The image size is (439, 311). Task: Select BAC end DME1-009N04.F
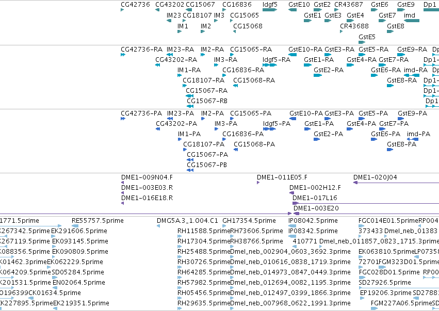pos(147,177)
